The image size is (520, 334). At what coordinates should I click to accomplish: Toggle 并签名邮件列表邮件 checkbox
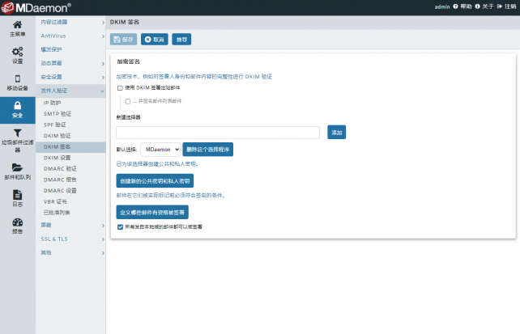(128, 101)
